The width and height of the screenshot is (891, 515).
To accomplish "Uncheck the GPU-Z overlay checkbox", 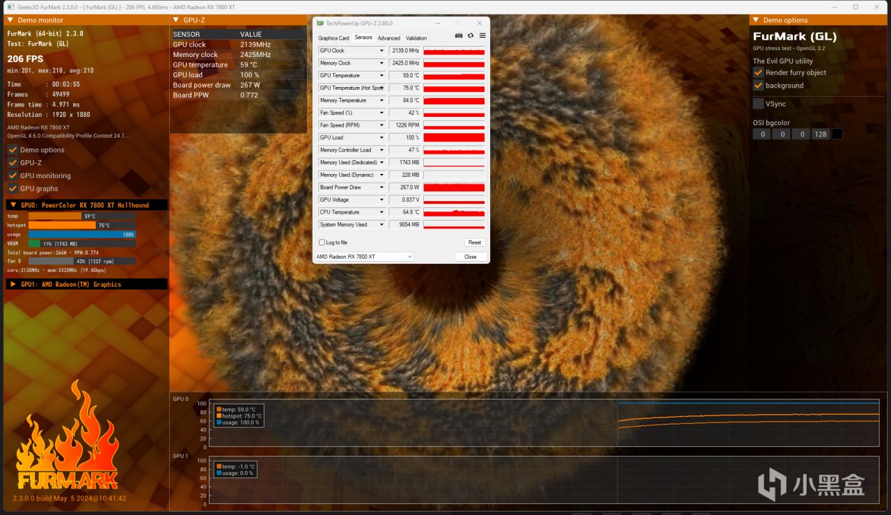I will tap(13, 163).
